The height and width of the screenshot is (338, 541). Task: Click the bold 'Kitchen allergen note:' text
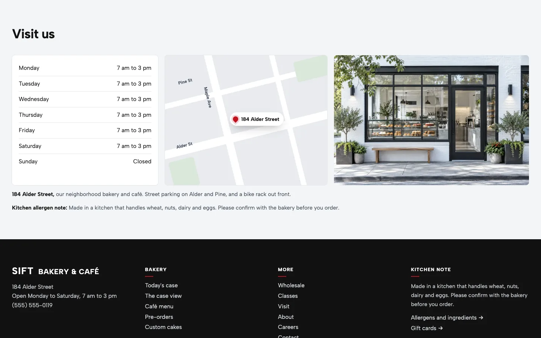39,208
